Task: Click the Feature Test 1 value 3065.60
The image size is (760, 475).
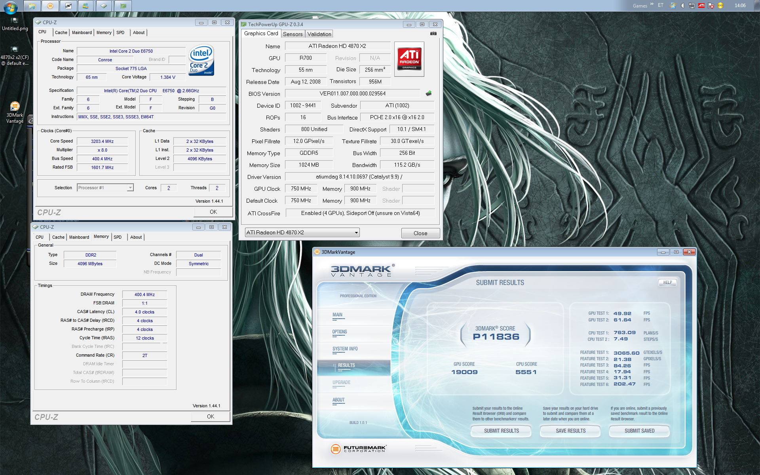Action: point(627,353)
